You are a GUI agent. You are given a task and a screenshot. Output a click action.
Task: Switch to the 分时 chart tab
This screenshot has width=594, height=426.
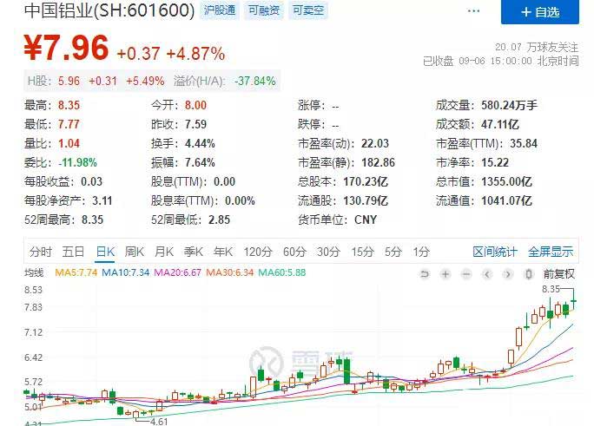[40, 252]
